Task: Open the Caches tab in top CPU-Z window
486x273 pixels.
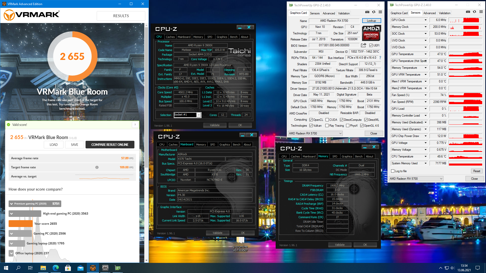Action: tap(170, 37)
